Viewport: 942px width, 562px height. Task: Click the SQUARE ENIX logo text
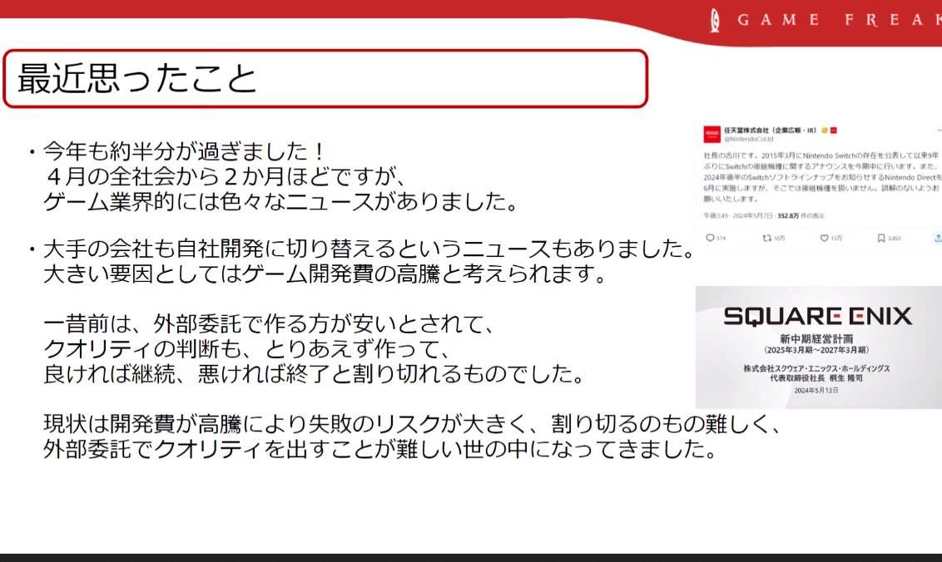coord(818,316)
